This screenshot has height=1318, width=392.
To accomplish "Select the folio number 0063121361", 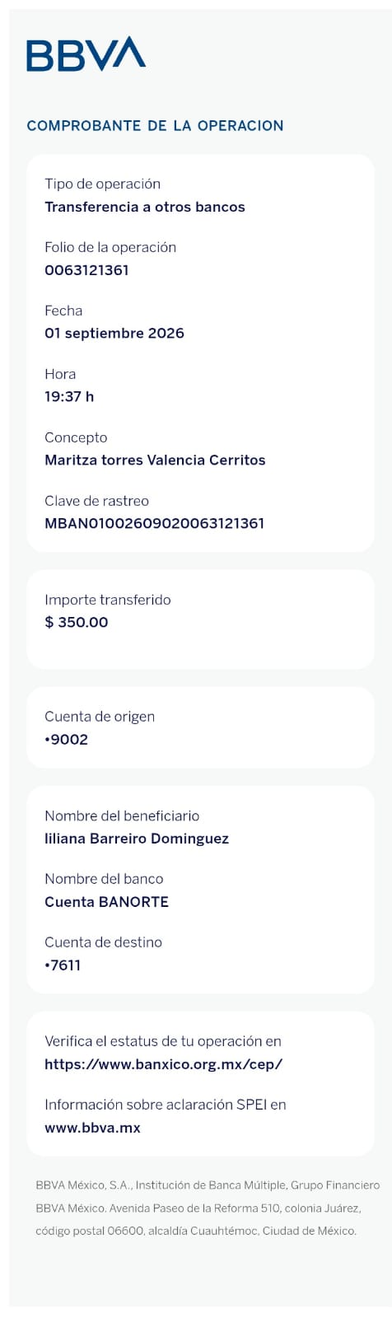I will pyautogui.click(x=86, y=270).
